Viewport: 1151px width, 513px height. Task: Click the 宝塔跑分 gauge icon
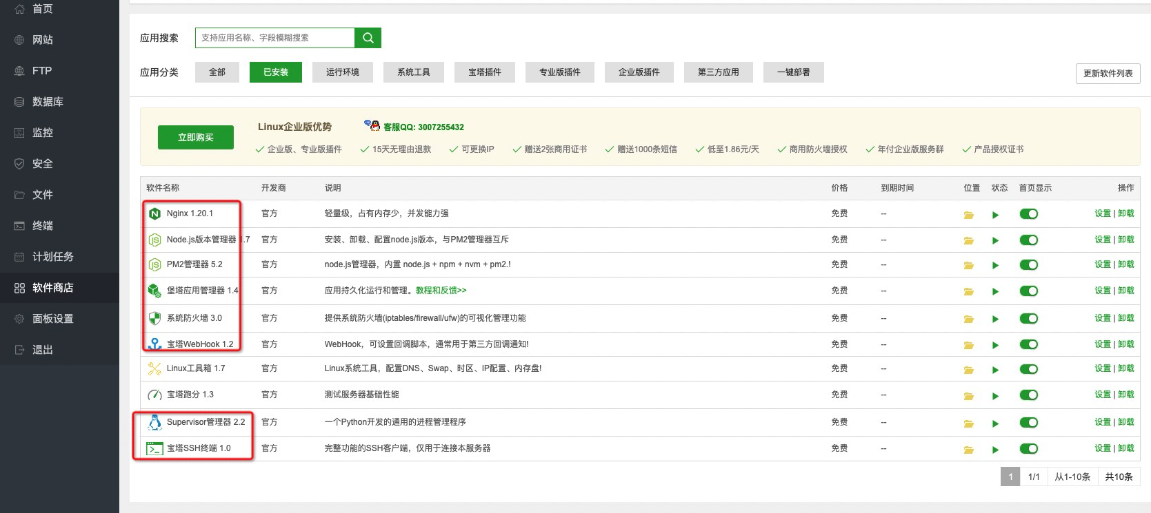point(154,395)
